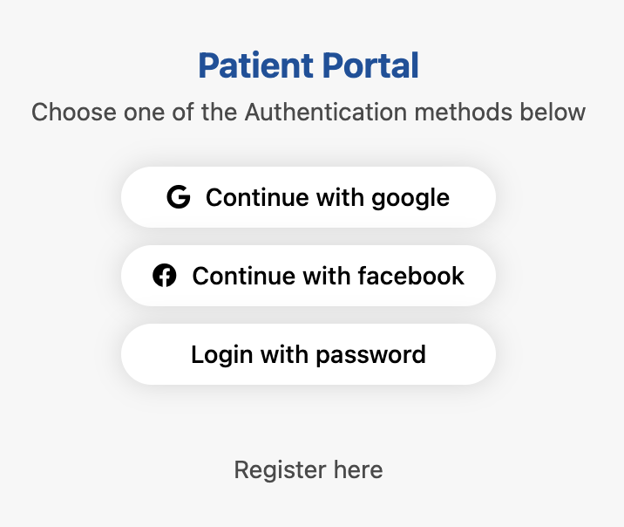Click the "Choose one of the Authentication methods" text
Viewport: 624px width, 527px height.
point(309,113)
